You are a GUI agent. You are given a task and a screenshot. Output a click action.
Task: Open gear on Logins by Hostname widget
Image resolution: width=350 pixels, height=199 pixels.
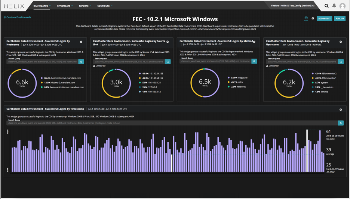pyautogui.click(x=81, y=42)
